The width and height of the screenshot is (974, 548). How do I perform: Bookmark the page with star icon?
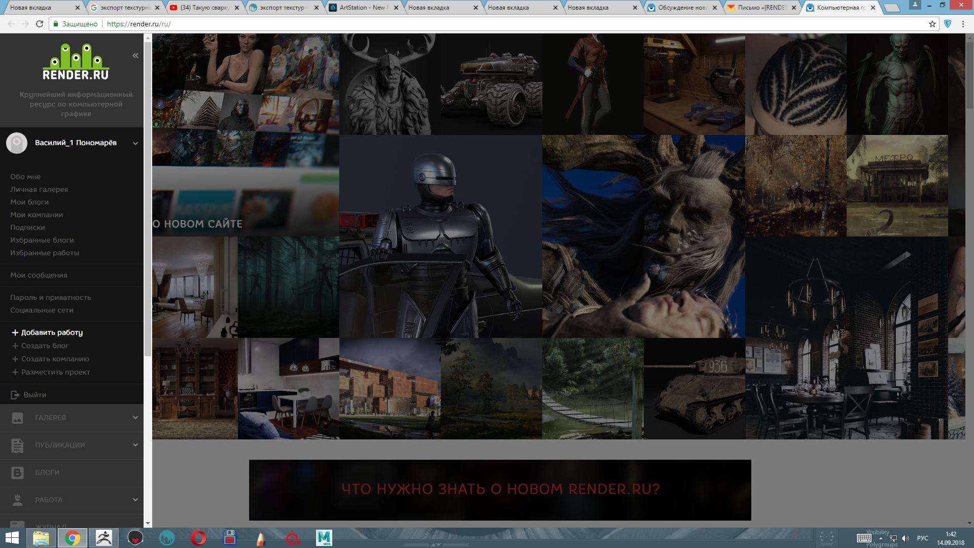932,24
